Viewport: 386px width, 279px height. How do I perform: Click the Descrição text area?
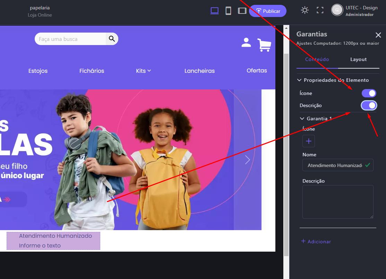tap(338, 202)
